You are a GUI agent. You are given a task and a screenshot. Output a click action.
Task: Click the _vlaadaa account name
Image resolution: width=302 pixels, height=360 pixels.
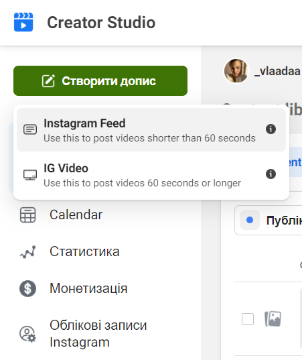[x=277, y=71]
